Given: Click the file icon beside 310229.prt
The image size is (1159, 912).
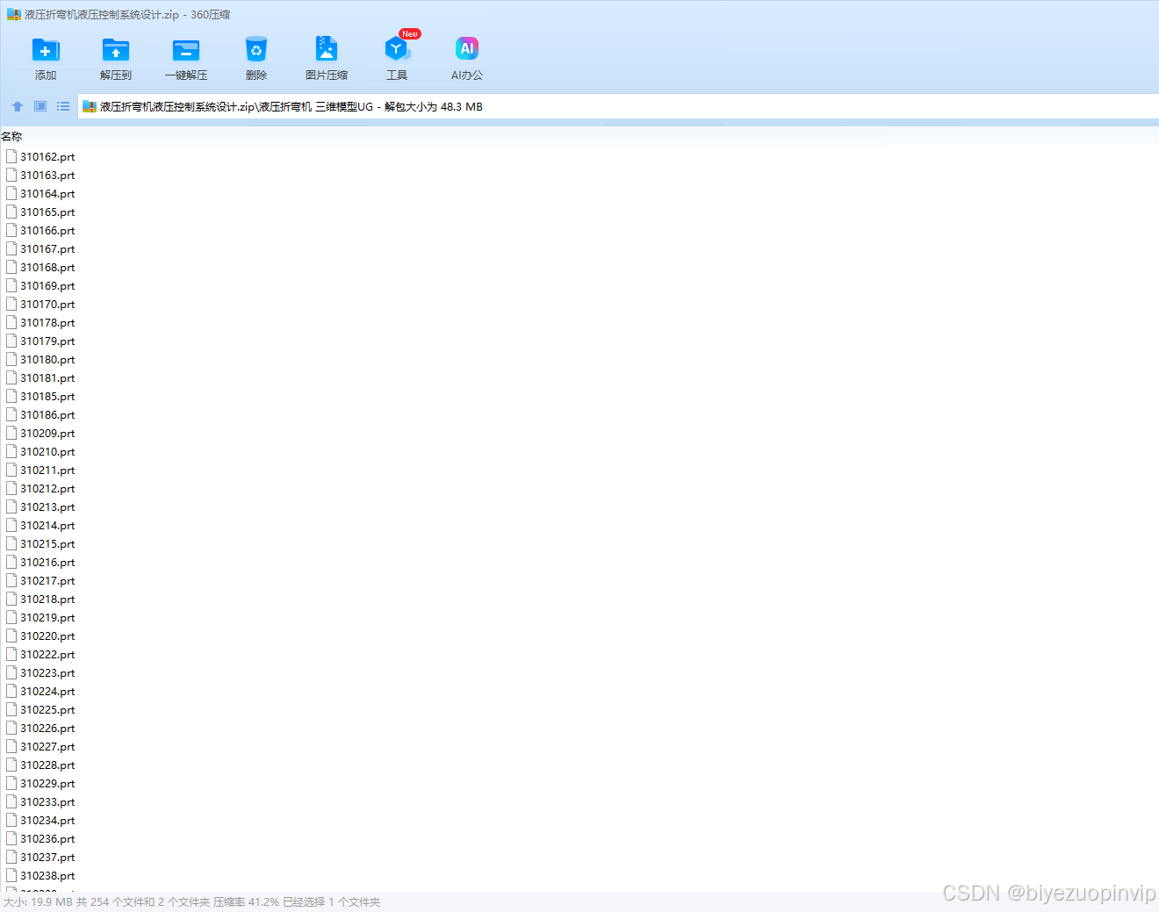Looking at the screenshot, I should pyautogui.click(x=11, y=783).
